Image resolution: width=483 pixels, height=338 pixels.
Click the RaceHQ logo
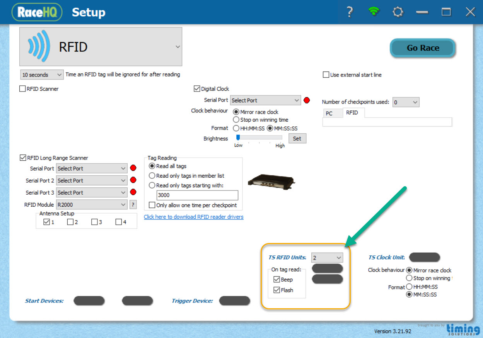[x=37, y=12]
